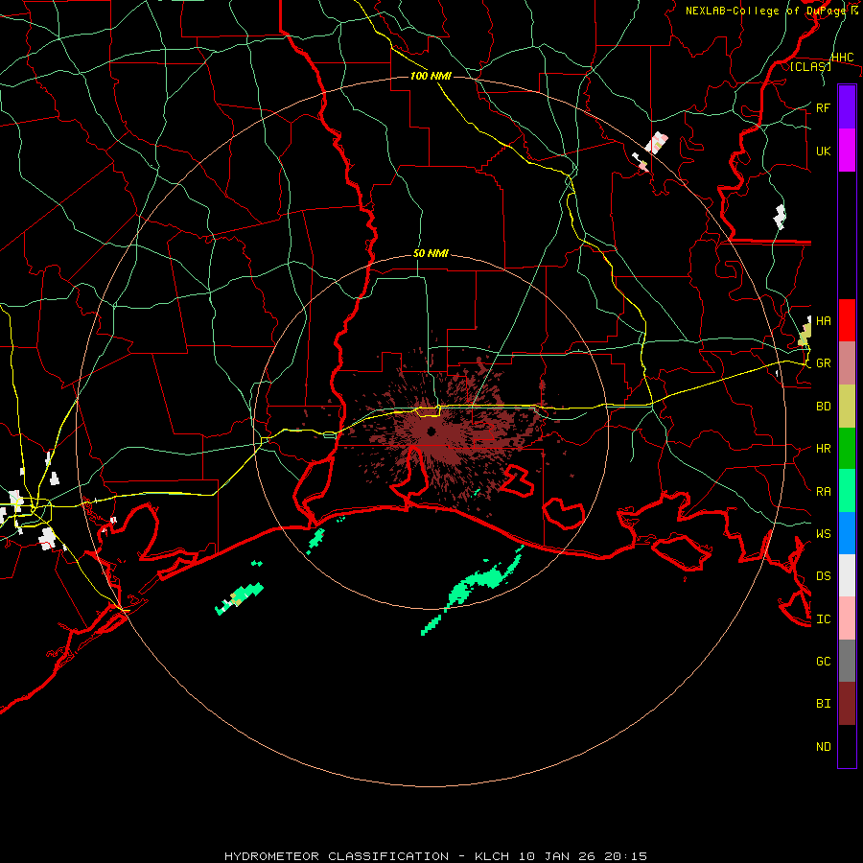The image size is (863, 863).
Task: Select the GR graupel color swatch
Action: tap(847, 363)
